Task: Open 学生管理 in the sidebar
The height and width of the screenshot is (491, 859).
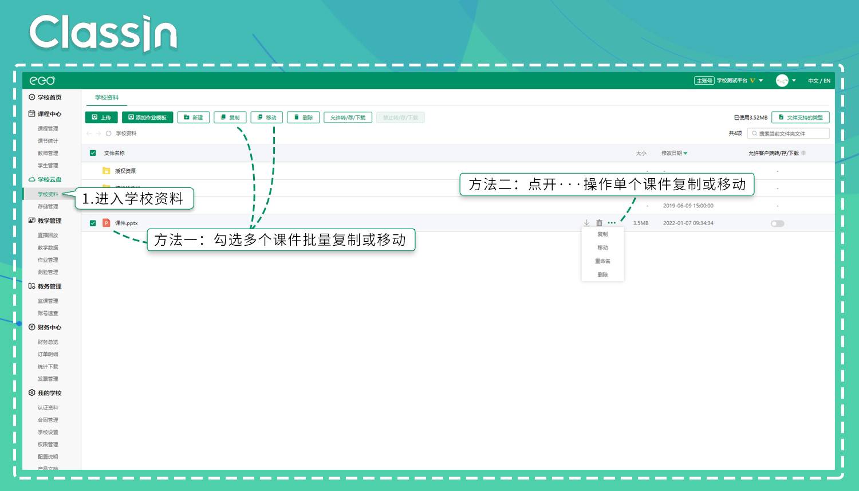Action: (x=48, y=166)
